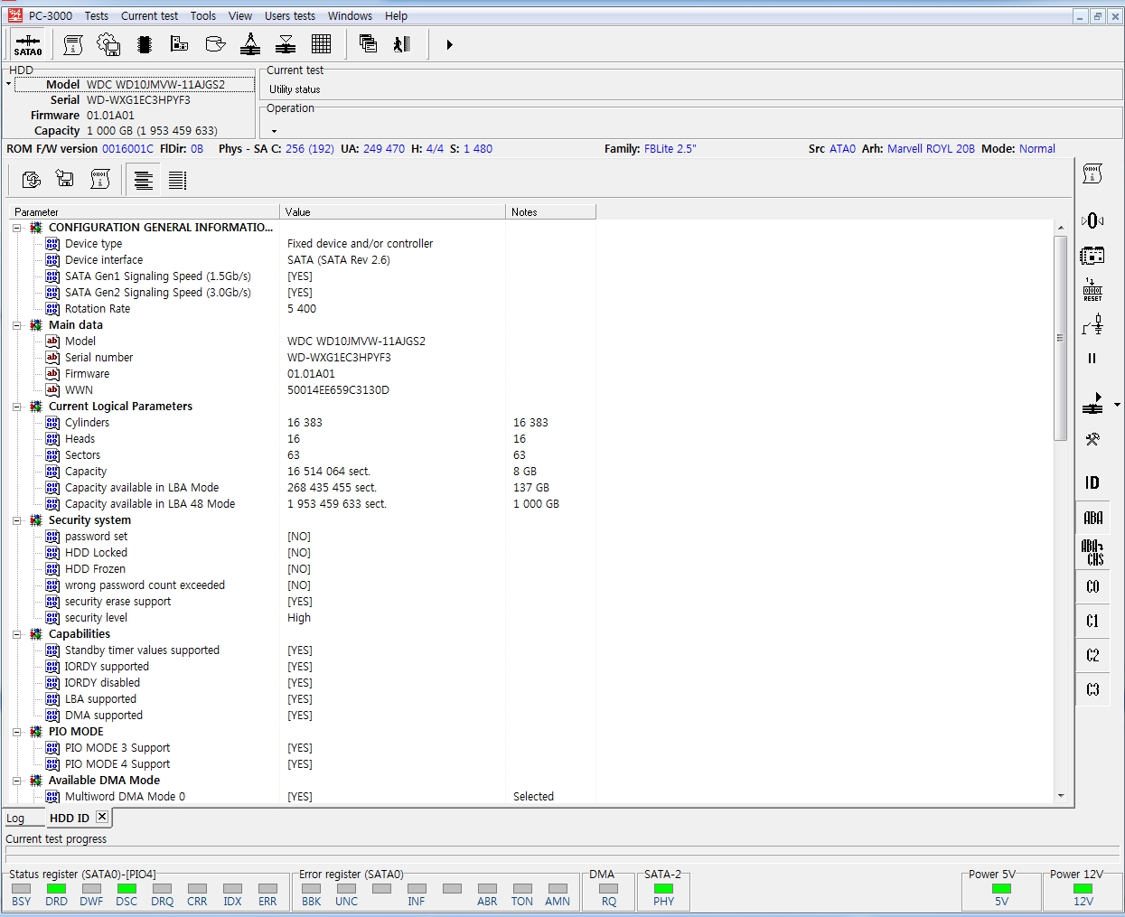Click the running man exit icon
The image size is (1125, 917).
[x=403, y=44]
